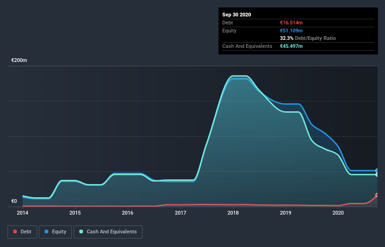
Task: Select the 2020 x-axis label
Action: (x=338, y=213)
